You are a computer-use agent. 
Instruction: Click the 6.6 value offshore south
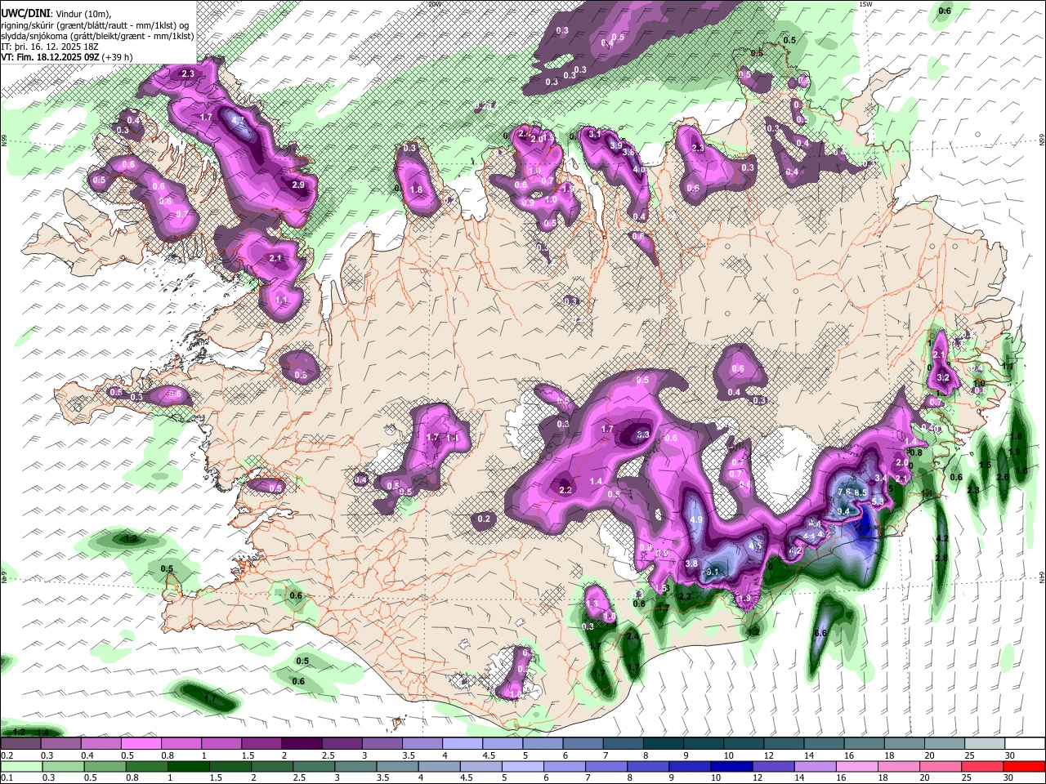[x=821, y=634]
